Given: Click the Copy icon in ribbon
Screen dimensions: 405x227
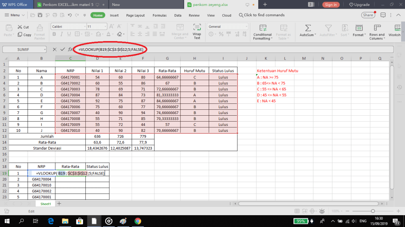Looking at the screenshot, I should tap(20, 35).
